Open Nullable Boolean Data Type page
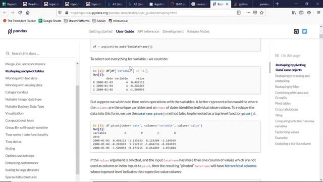 tap(25, 106)
